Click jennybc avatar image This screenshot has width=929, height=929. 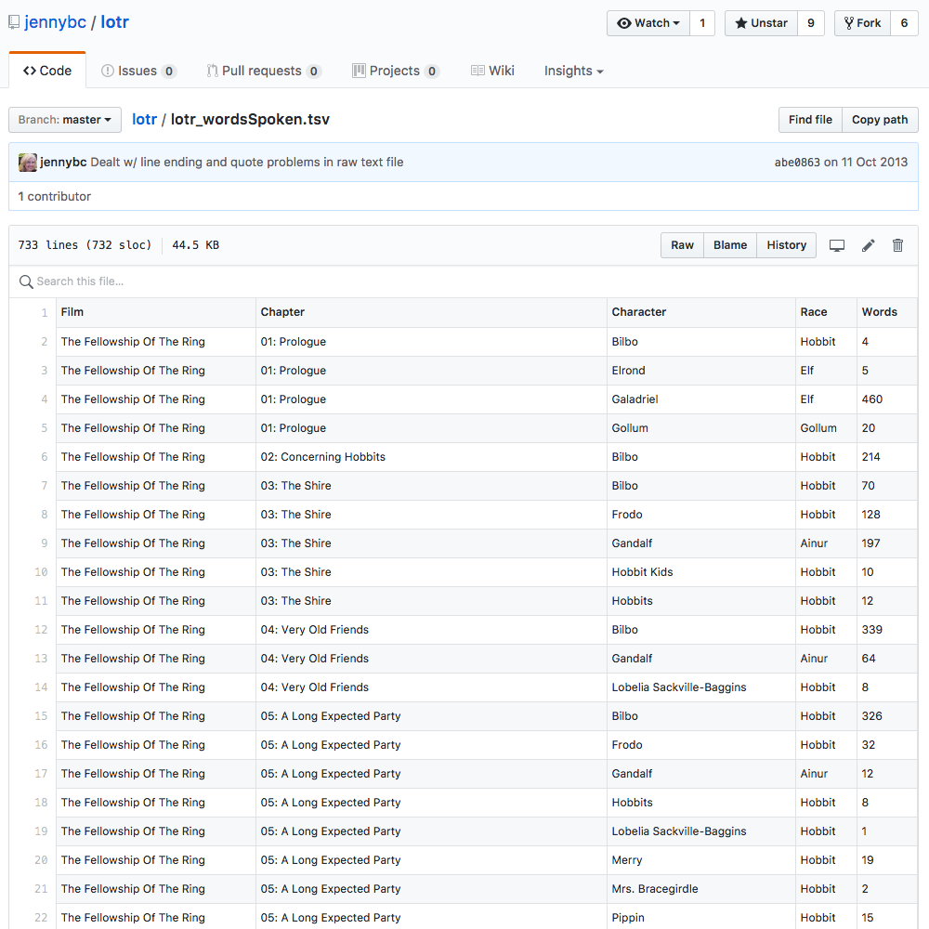(x=27, y=163)
